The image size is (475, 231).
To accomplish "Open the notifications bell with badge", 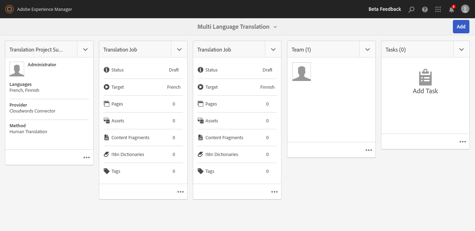I will coord(452,9).
